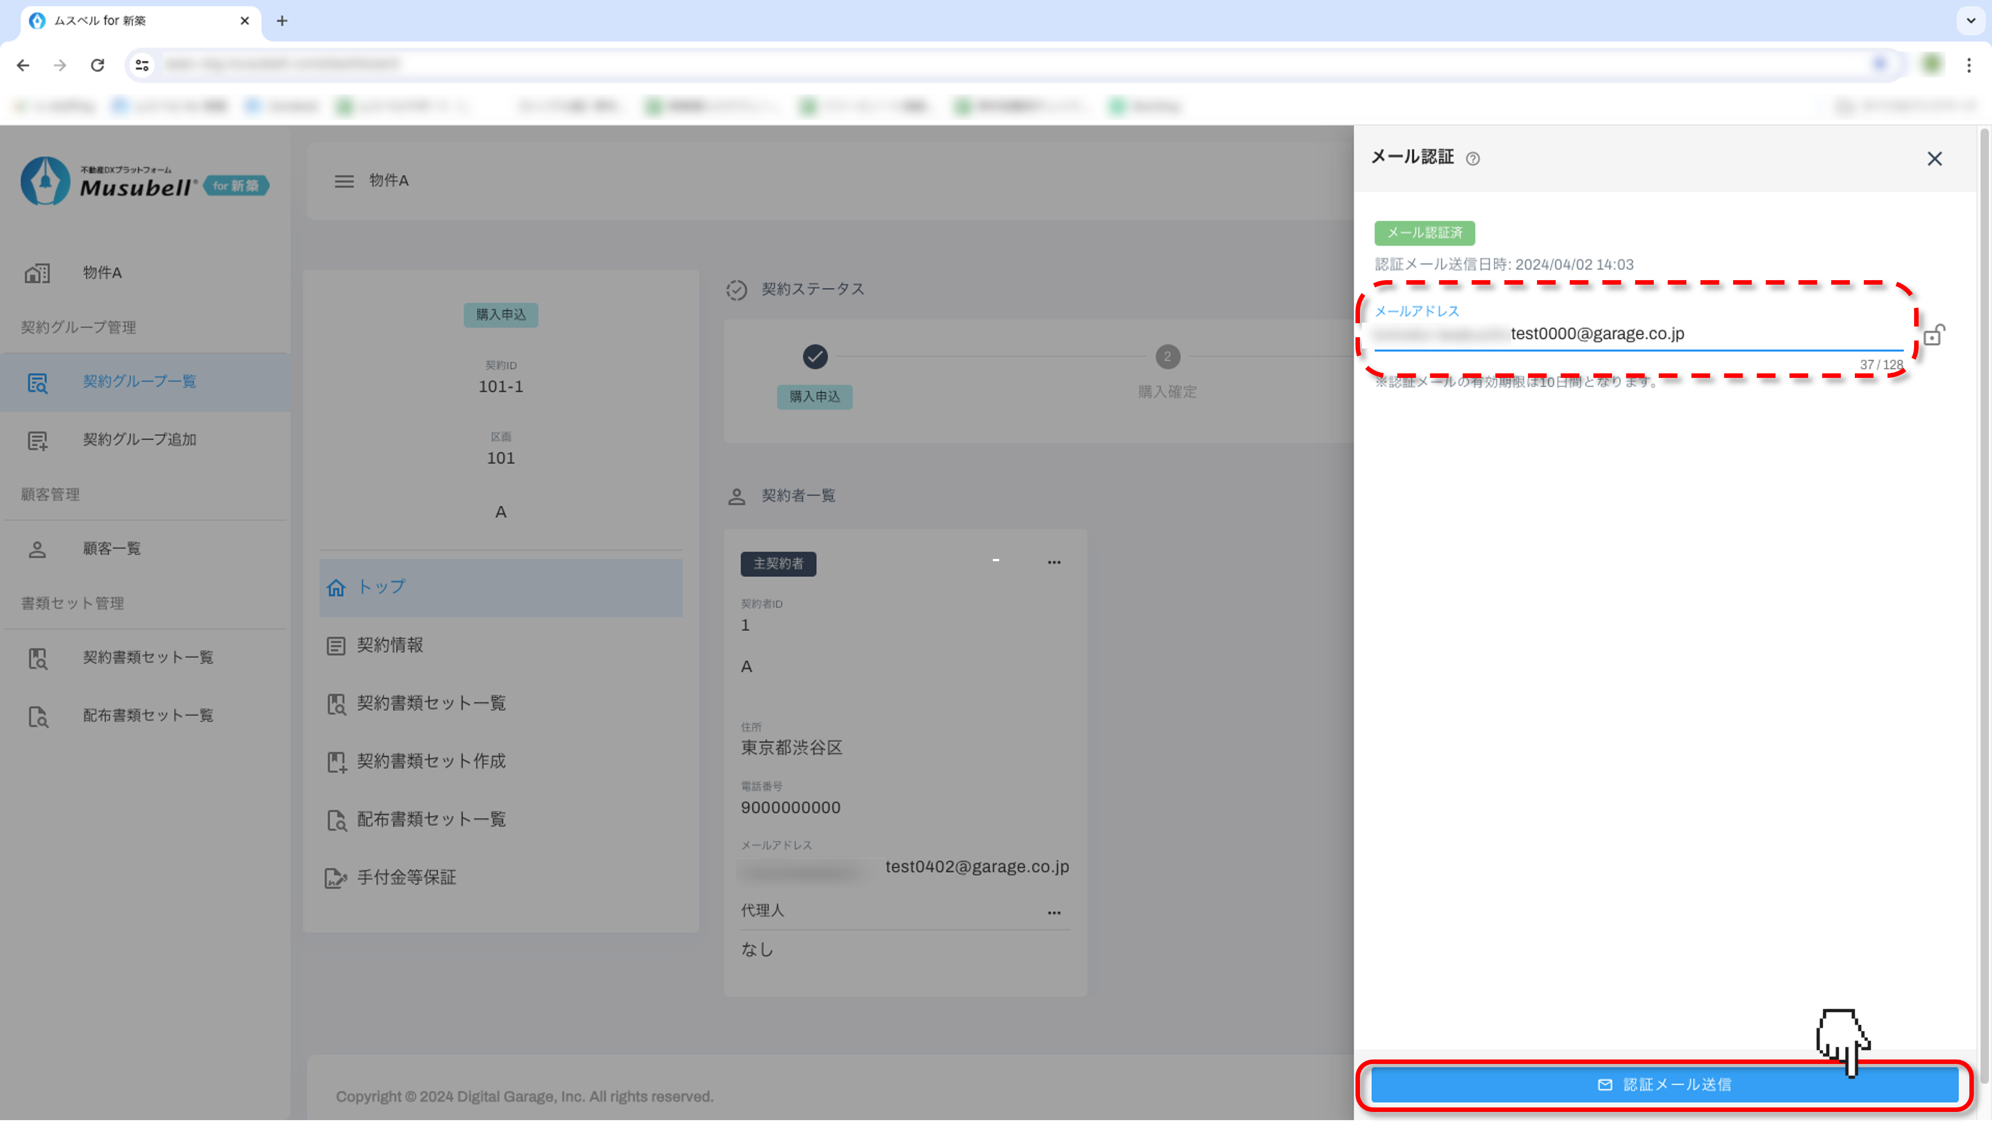Toggle the lock icon next to email field

(1933, 335)
